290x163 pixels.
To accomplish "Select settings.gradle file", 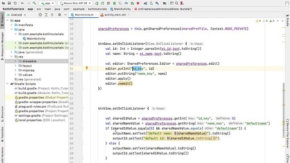I will click(41, 115).
